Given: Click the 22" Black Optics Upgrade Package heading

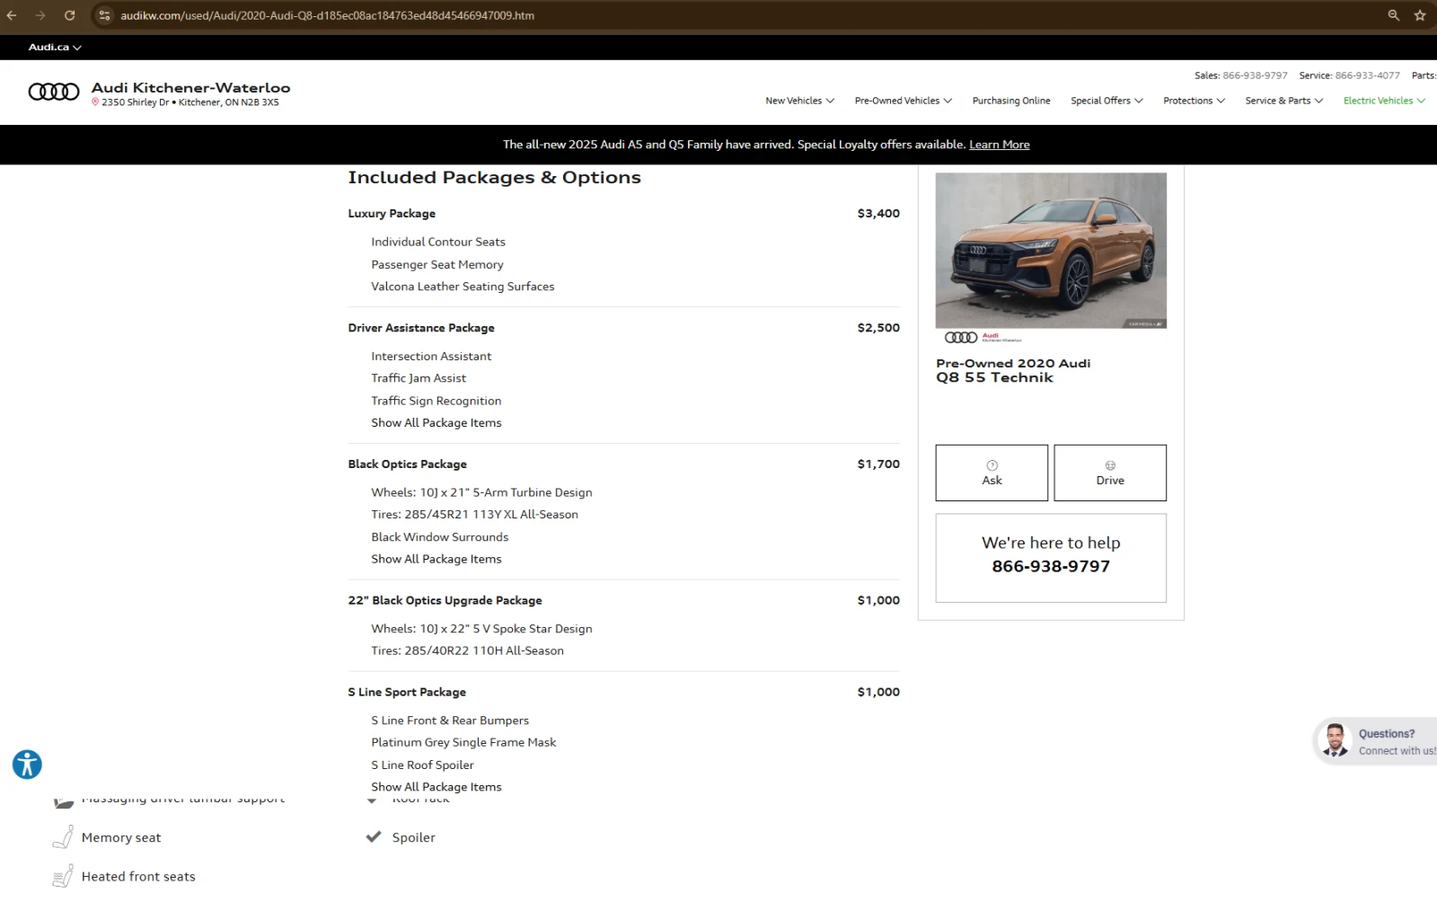Looking at the screenshot, I should point(445,600).
